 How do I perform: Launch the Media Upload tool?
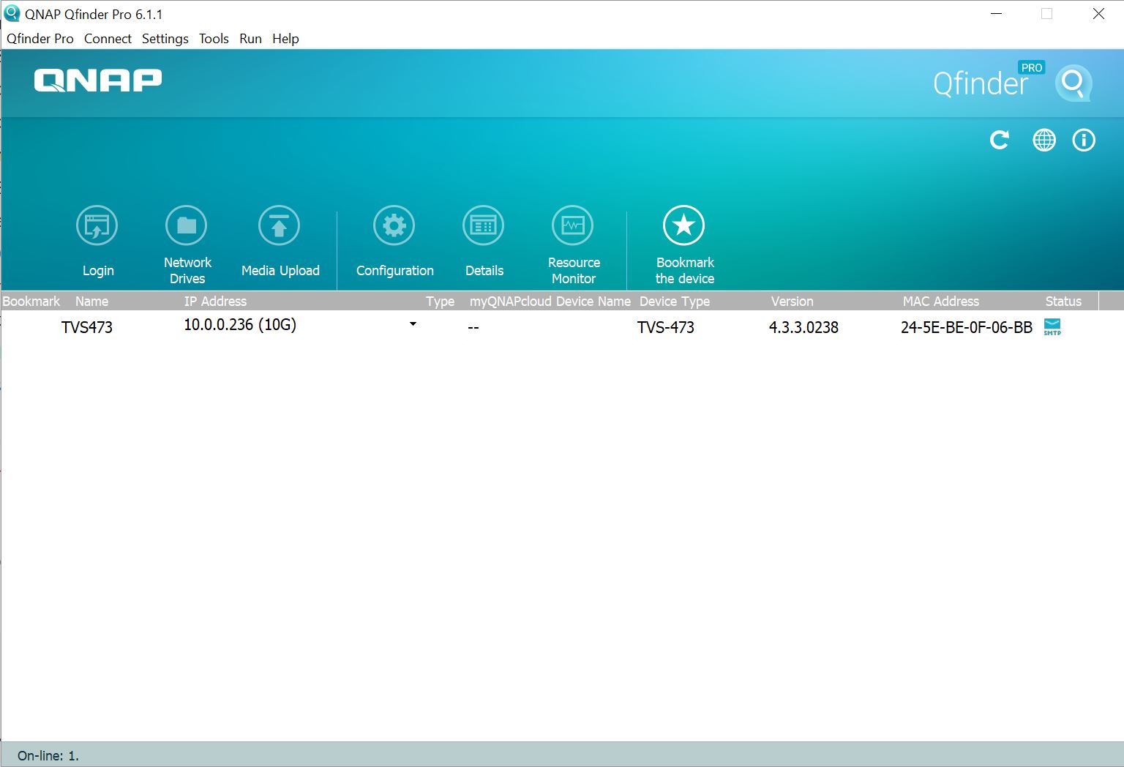(280, 226)
